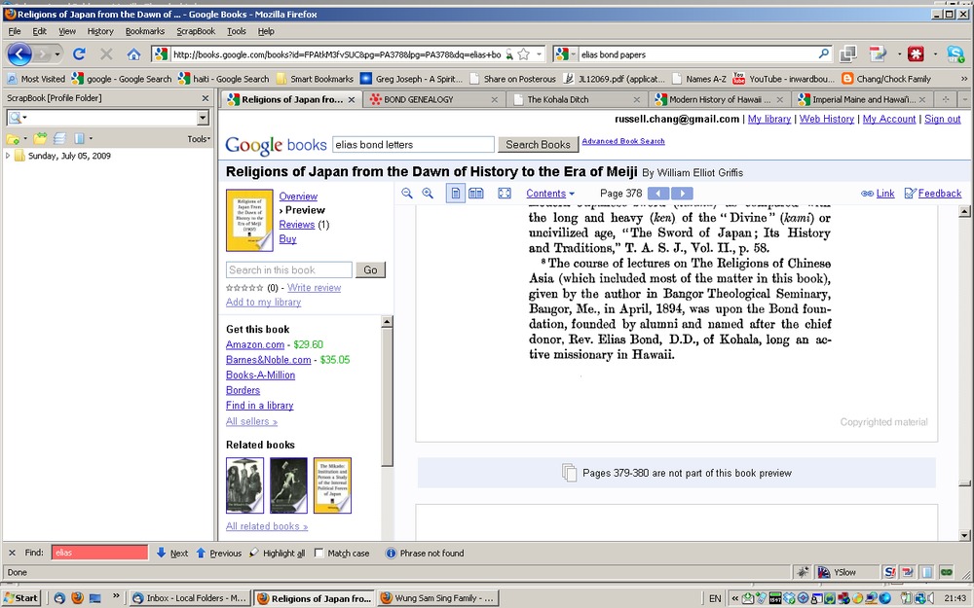
Task: Click the Add to my library link
Action: [x=263, y=303]
